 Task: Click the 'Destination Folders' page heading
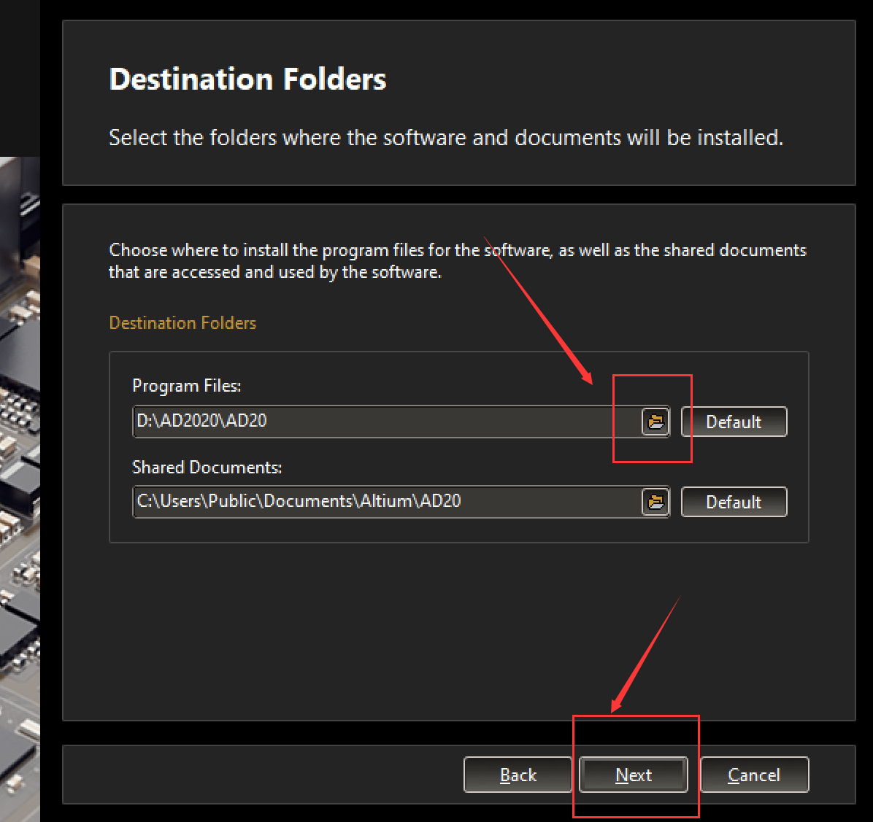(x=247, y=79)
